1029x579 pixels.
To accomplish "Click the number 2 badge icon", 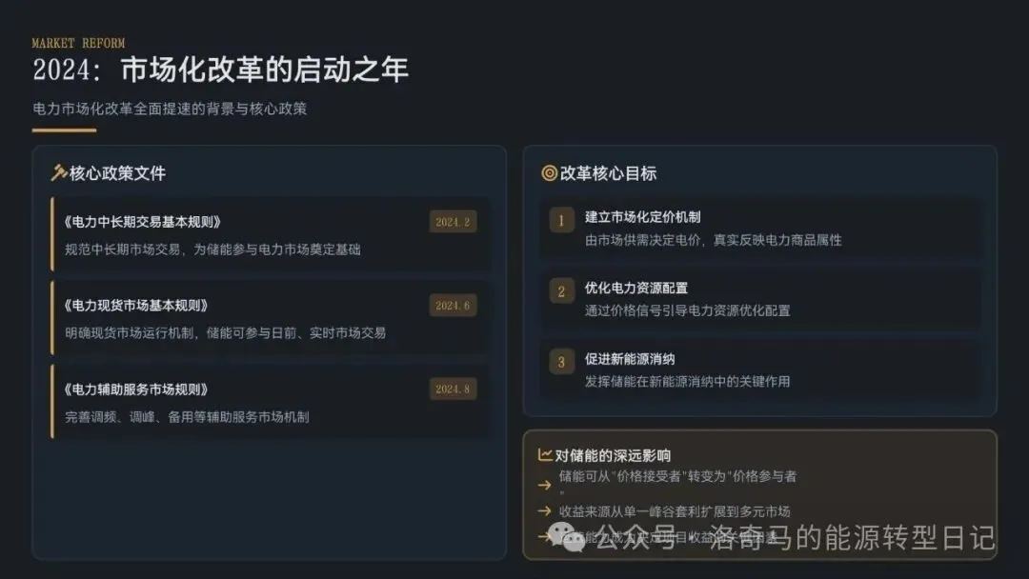I will (561, 291).
